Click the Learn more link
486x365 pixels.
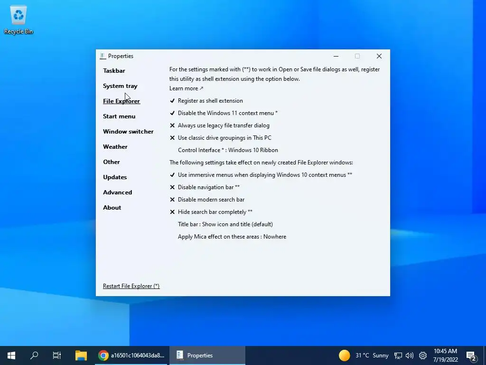[x=186, y=88]
